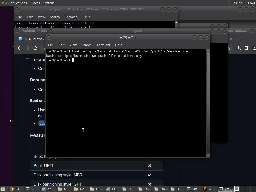
Task: Open the System panel menu
Action: tap(49, 3)
